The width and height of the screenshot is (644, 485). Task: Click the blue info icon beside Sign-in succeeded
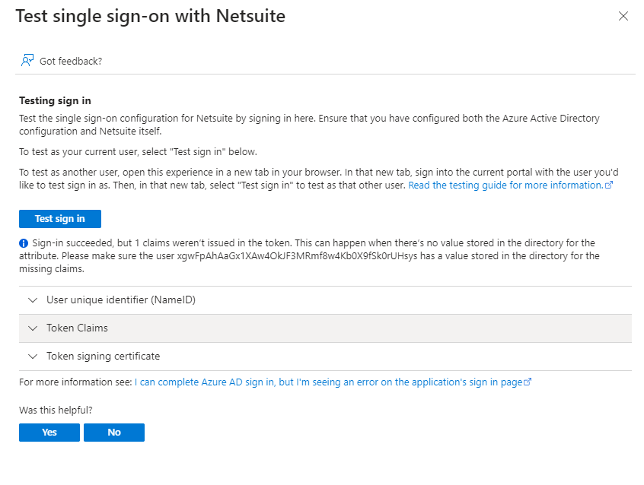(24, 243)
